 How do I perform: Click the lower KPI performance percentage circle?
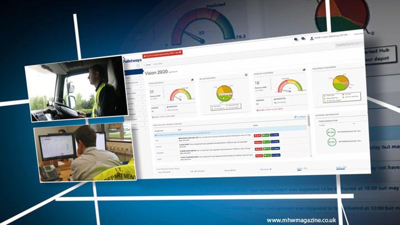point(332,142)
